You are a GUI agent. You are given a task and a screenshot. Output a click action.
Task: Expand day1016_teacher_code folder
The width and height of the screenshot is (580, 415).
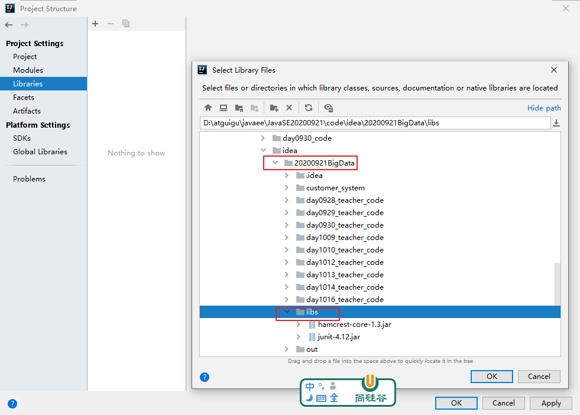coord(287,299)
